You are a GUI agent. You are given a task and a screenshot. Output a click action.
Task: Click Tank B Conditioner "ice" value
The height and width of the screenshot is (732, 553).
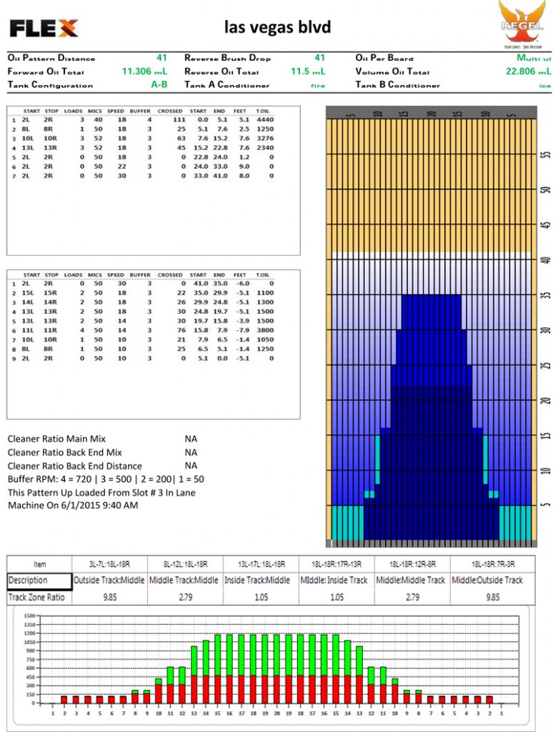(545, 85)
